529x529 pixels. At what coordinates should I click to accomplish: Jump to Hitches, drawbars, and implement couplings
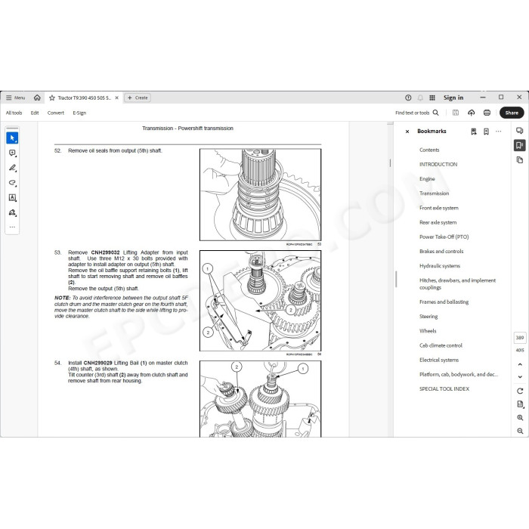tap(457, 283)
